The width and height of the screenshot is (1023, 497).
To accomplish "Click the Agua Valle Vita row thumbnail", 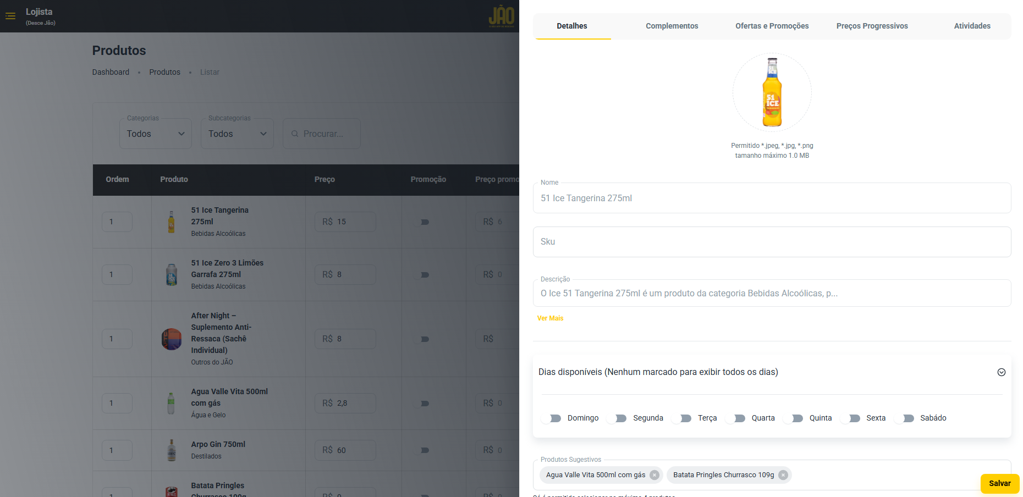I will tap(172, 404).
